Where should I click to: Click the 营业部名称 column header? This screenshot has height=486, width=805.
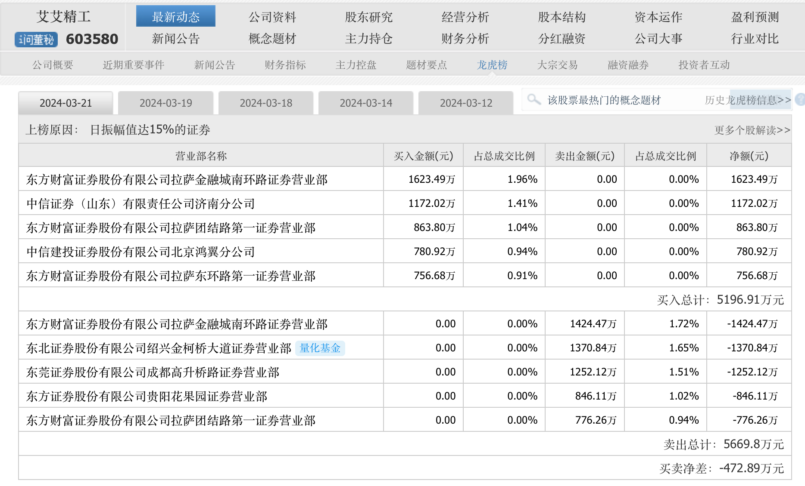coord(201,156)
